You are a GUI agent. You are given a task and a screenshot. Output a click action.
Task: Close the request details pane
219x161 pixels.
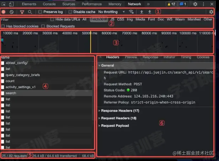click(x=100, y=57)
